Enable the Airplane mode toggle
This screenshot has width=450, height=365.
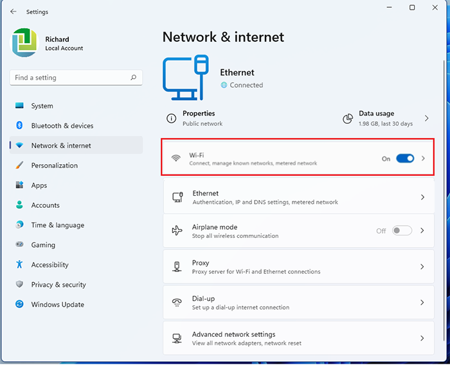(402, 230)
